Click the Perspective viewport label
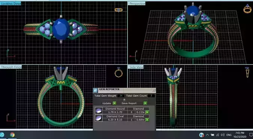The width and height of the screenshot is (253, 139). (x=137, y=3)
